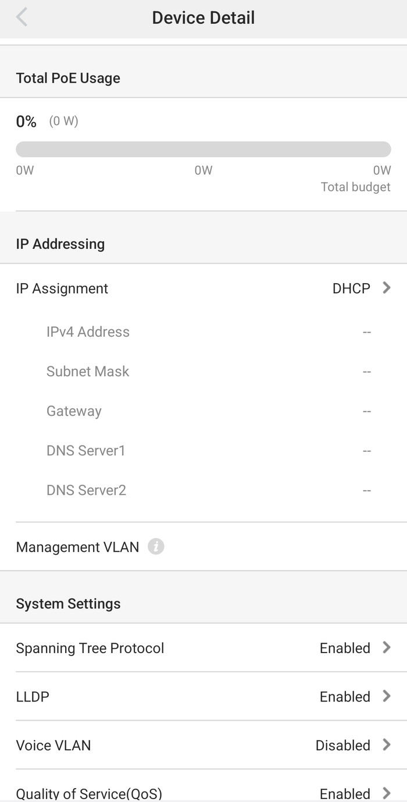
Task: Open the LLDP chevron arrow
Action: point(386,696)
